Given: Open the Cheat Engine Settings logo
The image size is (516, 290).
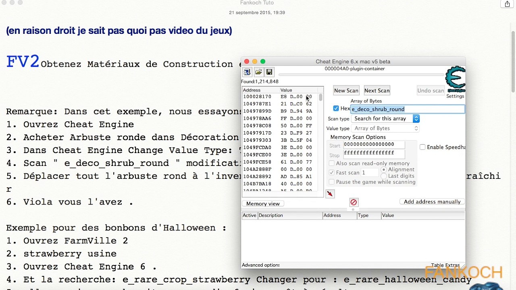Looking at the screenshot, I should click(456, 80).
